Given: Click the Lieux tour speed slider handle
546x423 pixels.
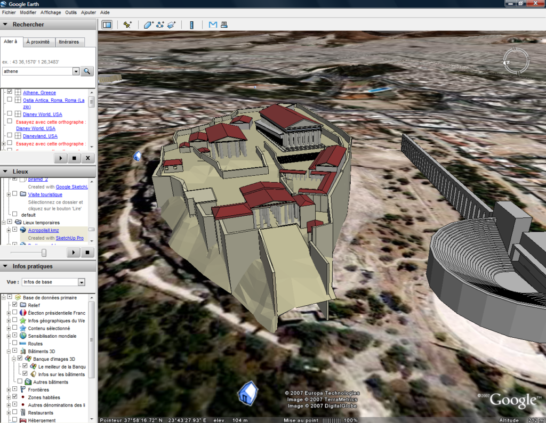Looking at the screenshot, I should (44, 253).
